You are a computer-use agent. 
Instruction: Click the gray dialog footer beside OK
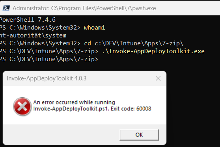coord(61,134)
